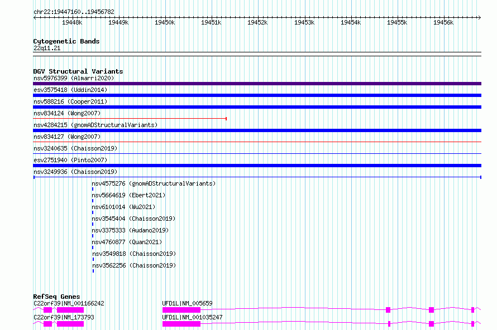Click the right arrow of the coordinate ruler
Viewport: 497px width, 330px height.
pos(480,17)
